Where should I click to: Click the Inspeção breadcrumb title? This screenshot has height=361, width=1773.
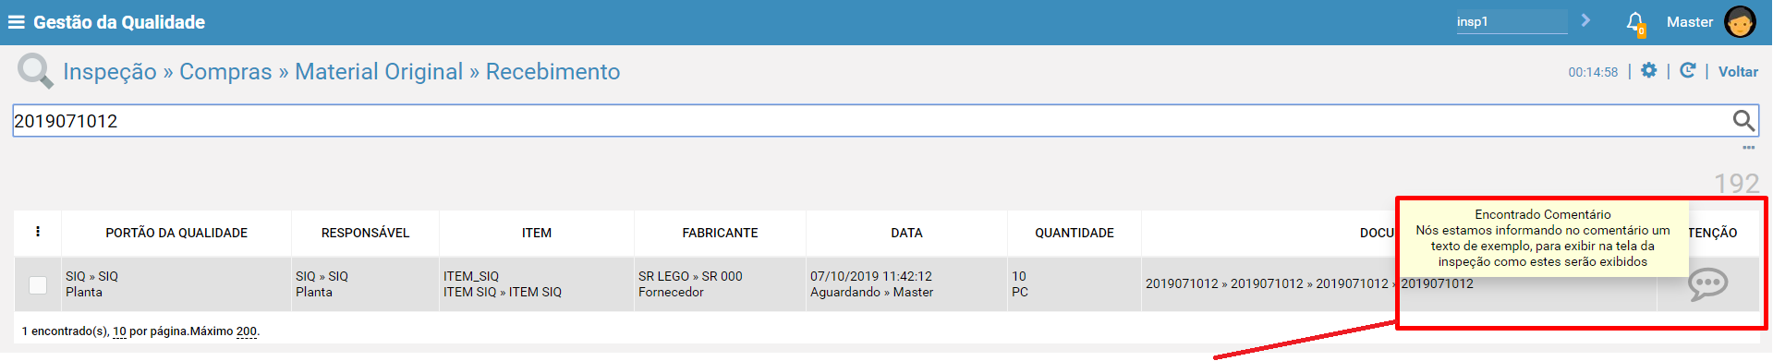click(110, 72)
